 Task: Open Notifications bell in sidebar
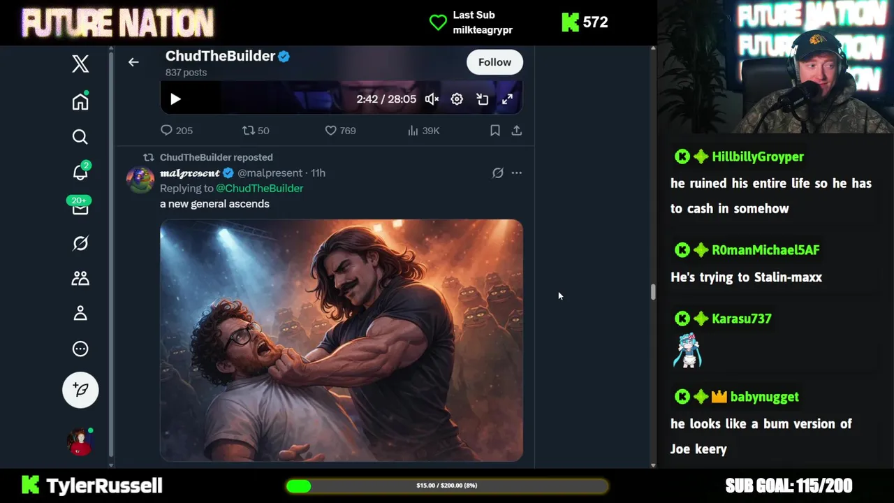point(80,172)
